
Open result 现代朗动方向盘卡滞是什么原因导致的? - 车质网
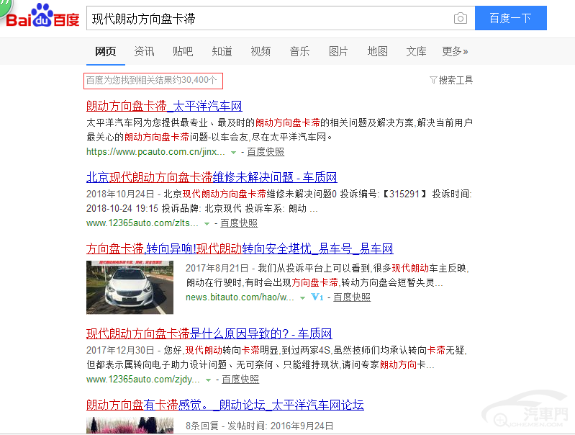tap(209, 333)
